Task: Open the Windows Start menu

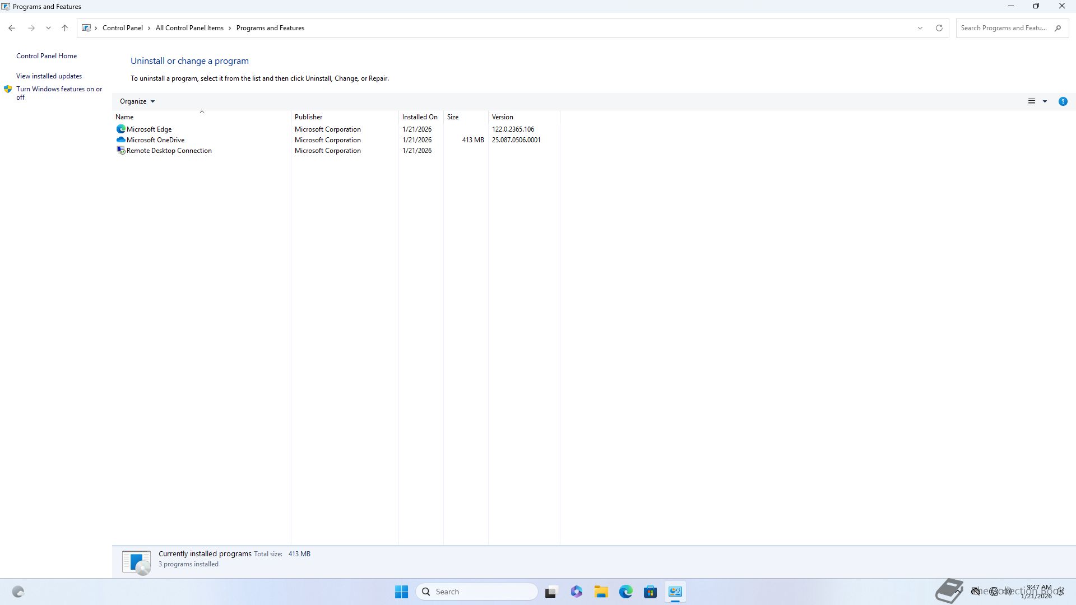Action: pyautogui.click(x=401, y=592)
